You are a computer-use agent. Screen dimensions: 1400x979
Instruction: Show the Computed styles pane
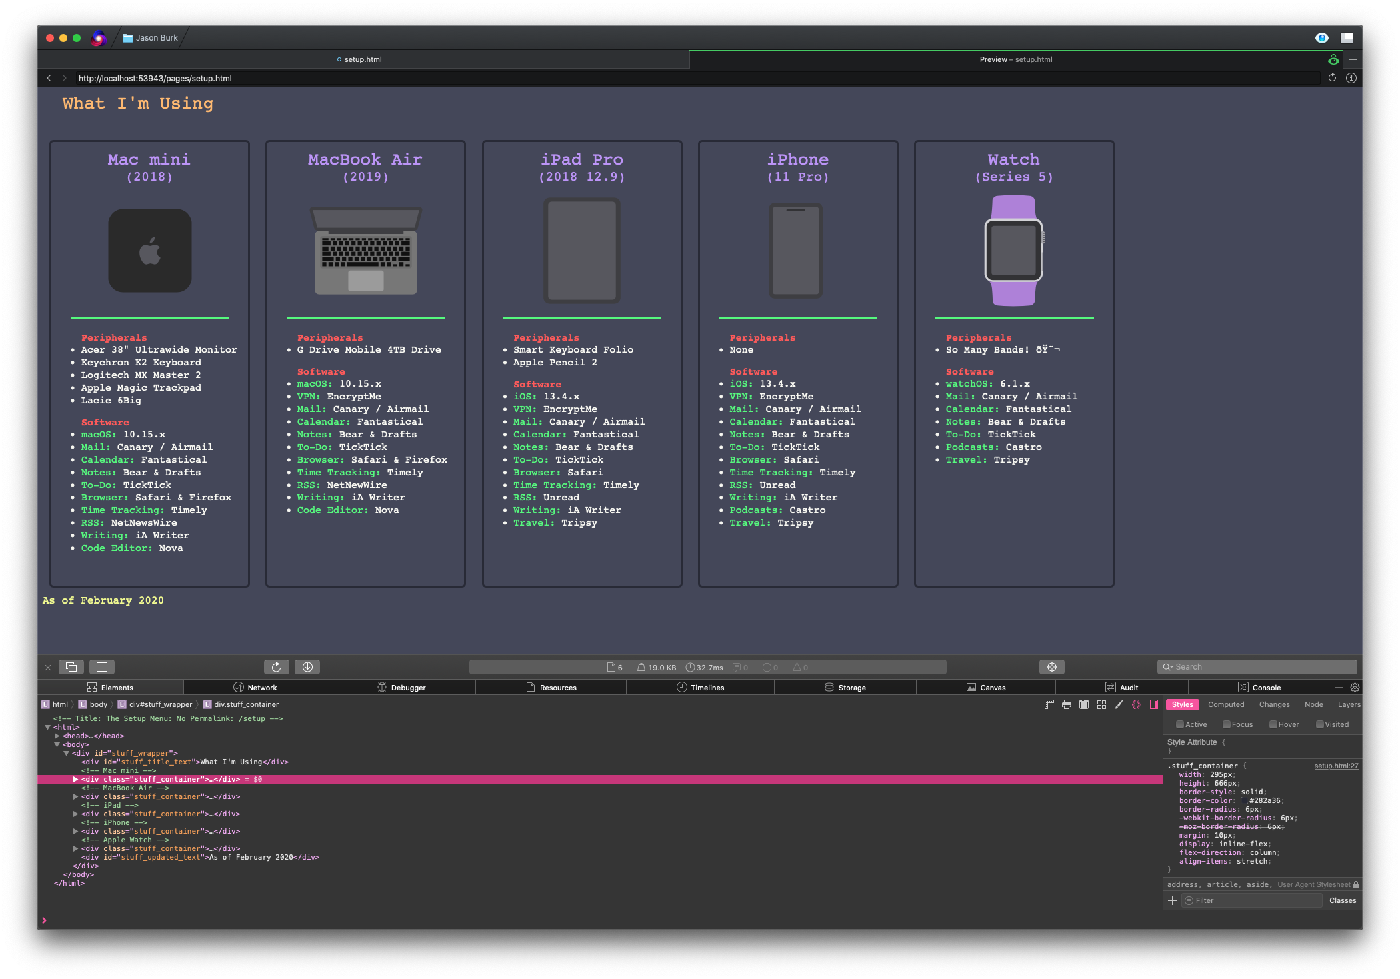1226,704
